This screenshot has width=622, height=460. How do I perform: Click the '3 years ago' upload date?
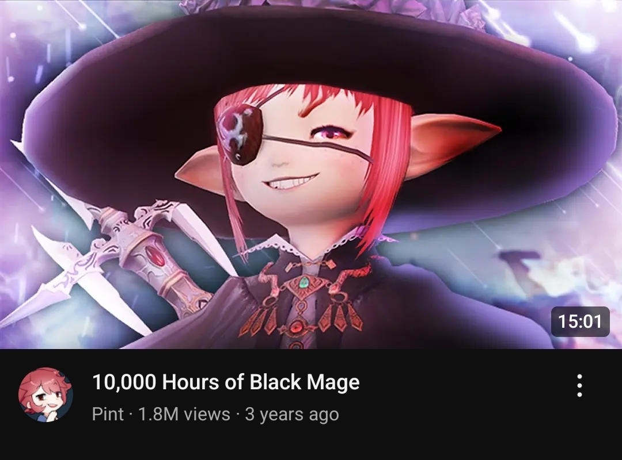point(292,415)
